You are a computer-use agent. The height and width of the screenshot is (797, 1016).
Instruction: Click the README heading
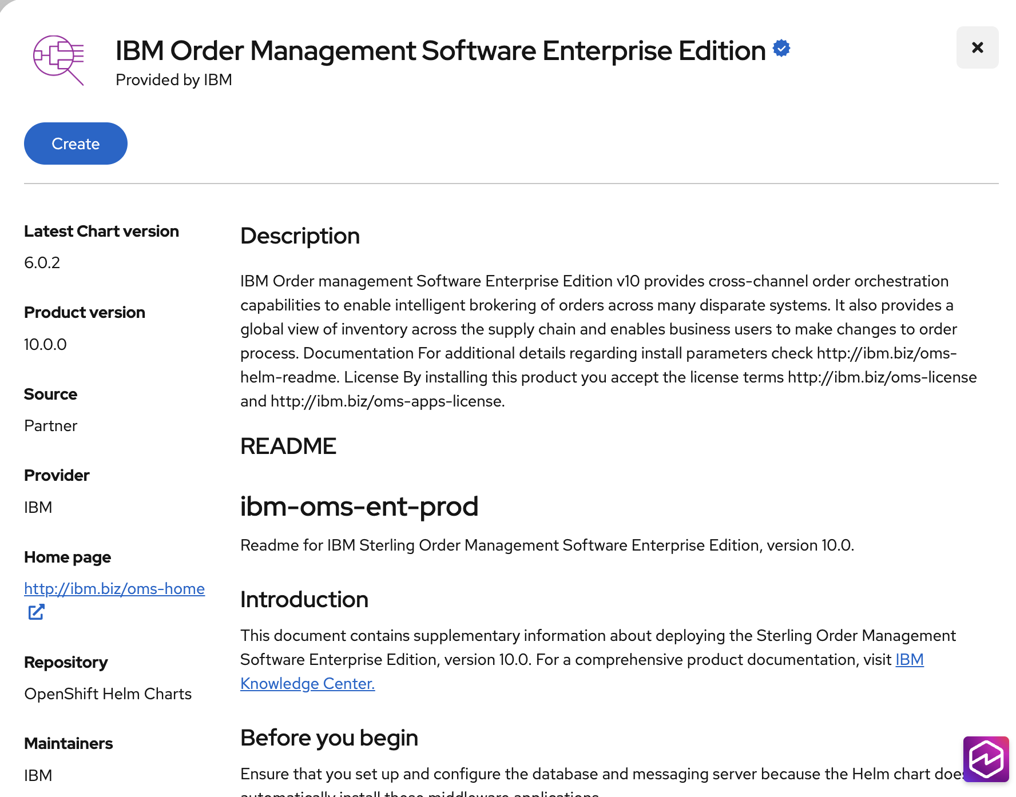click(288, 446)
